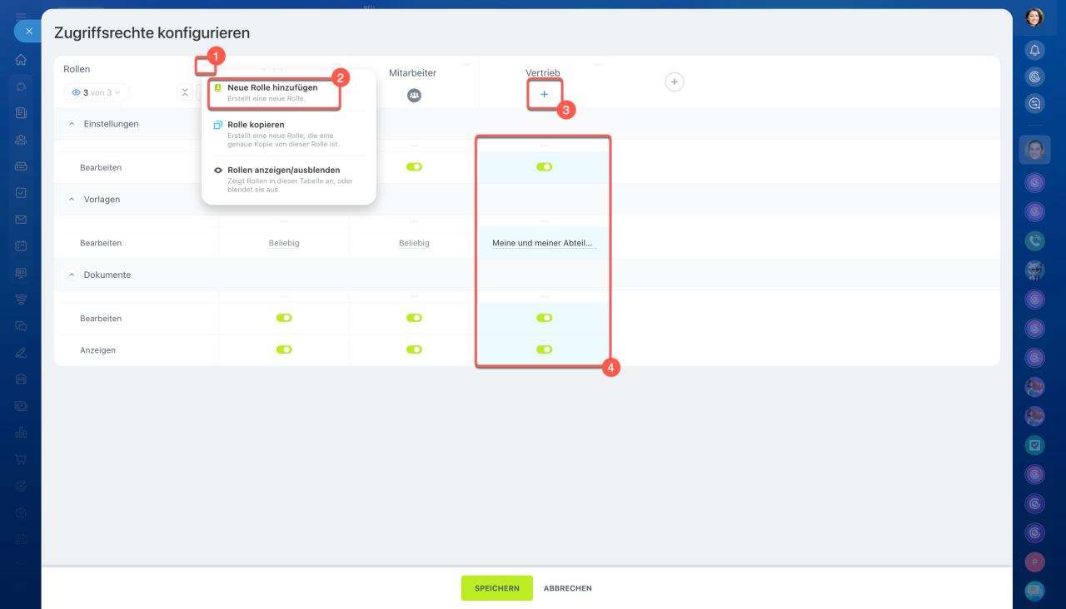Select 'Rollen anzeigen/ausblenden' menu item

pos(288,179)
